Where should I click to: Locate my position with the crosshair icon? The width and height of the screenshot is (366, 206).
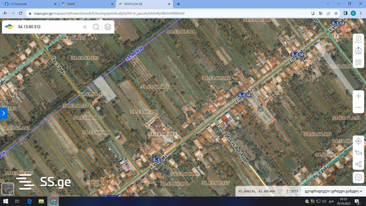point(358,141)
